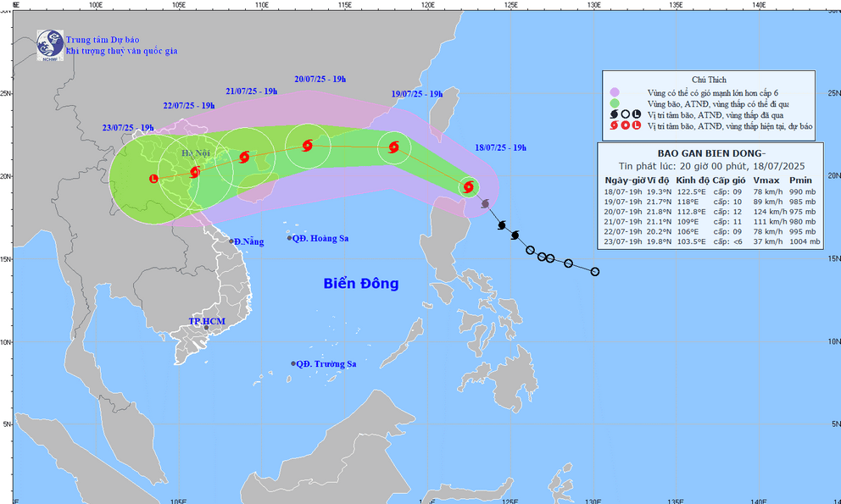Click the TP.HCM city dot

[207, 328]
